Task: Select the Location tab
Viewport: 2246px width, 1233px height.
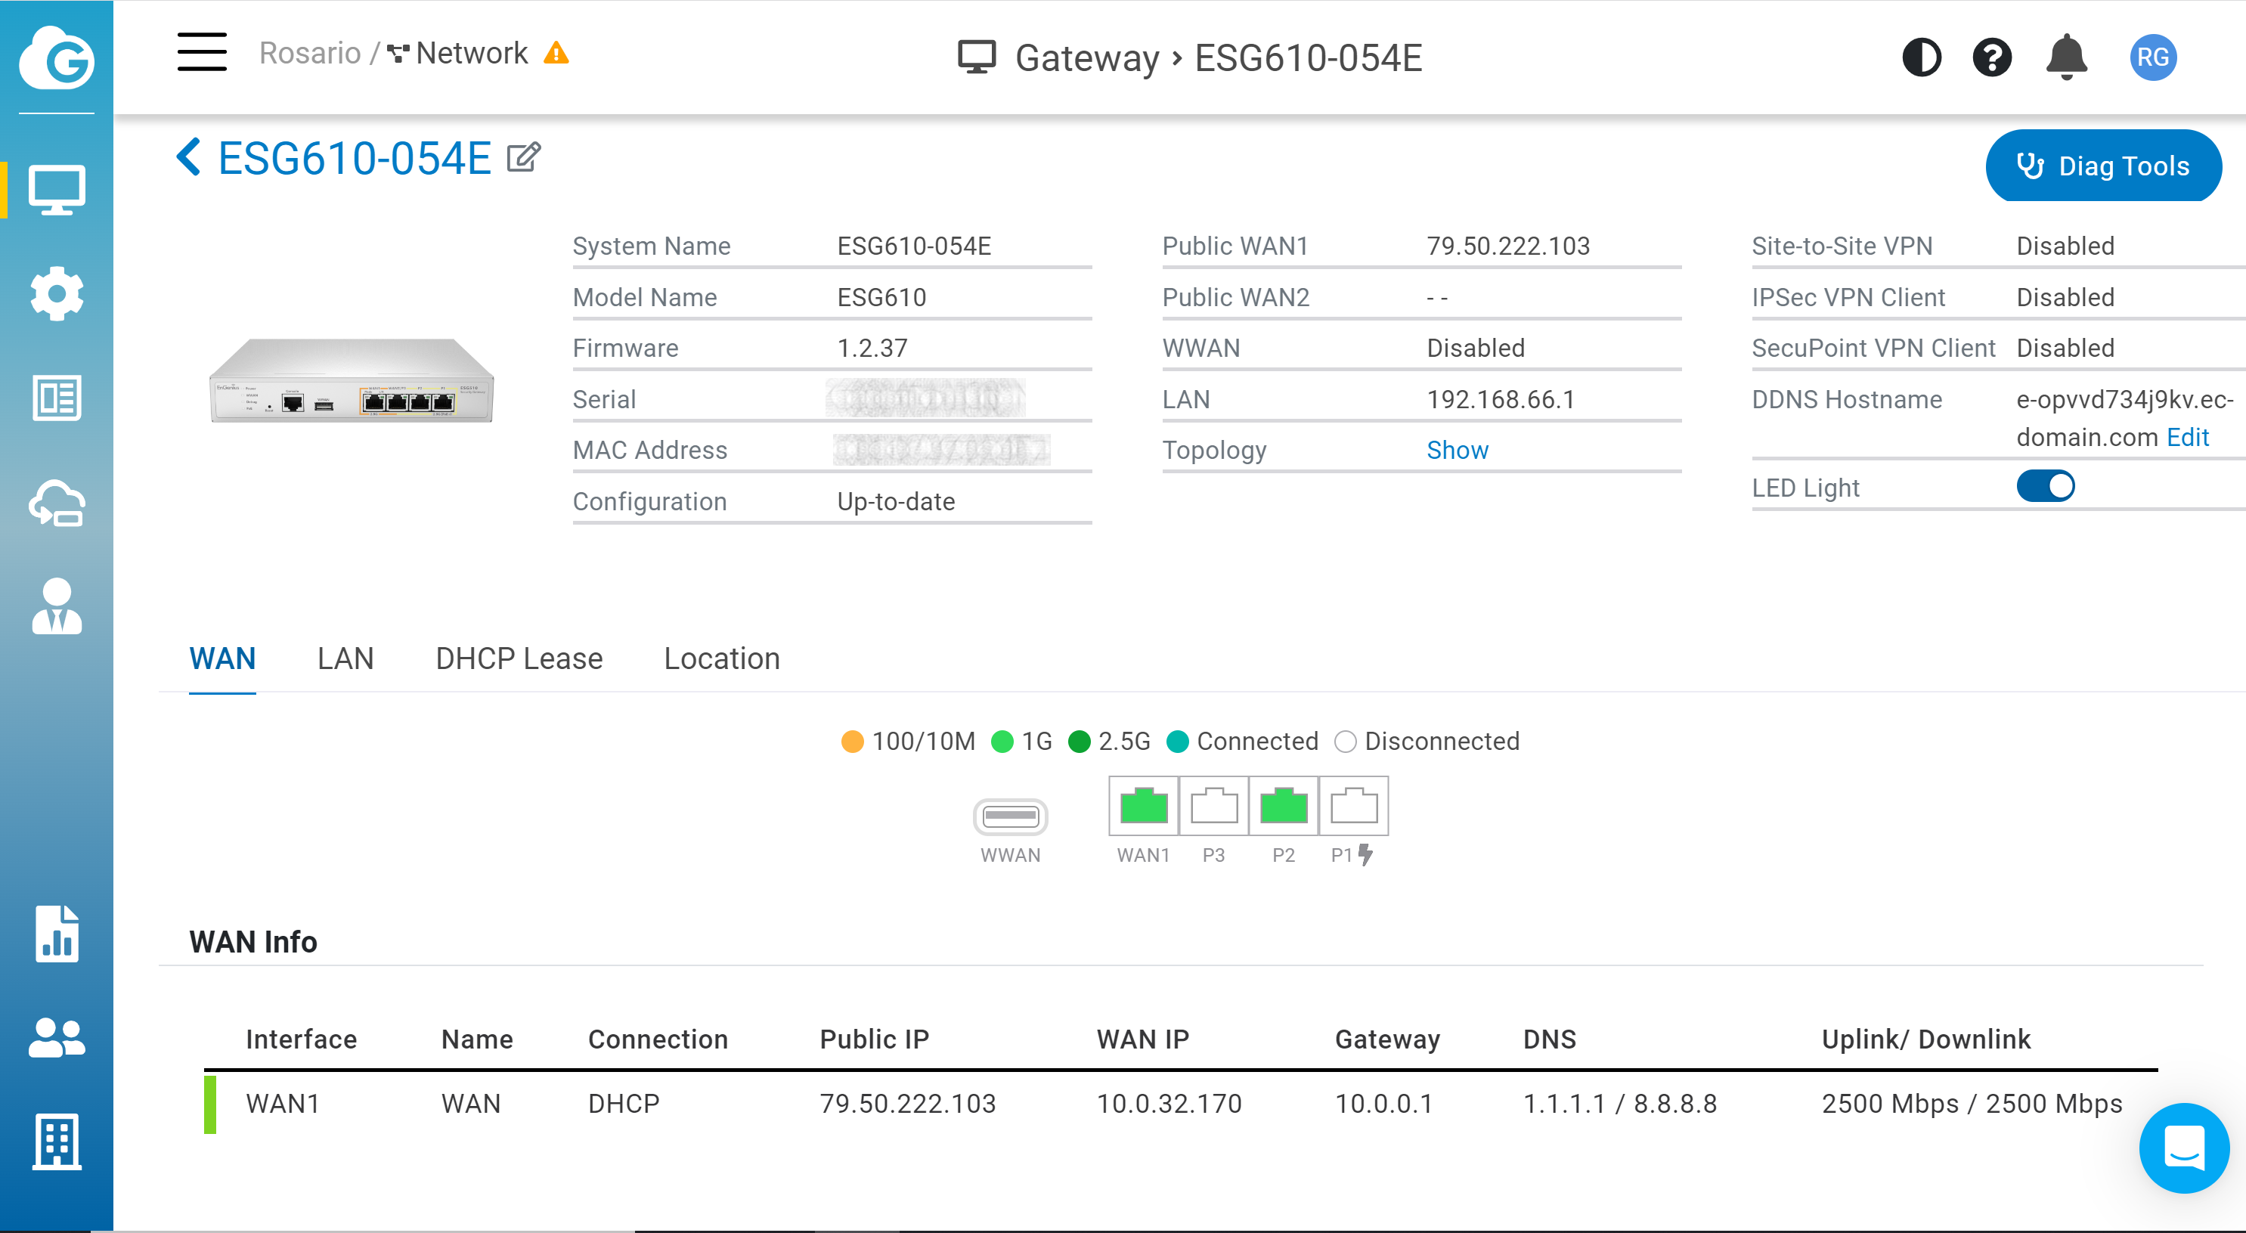Action: [721, 658]
